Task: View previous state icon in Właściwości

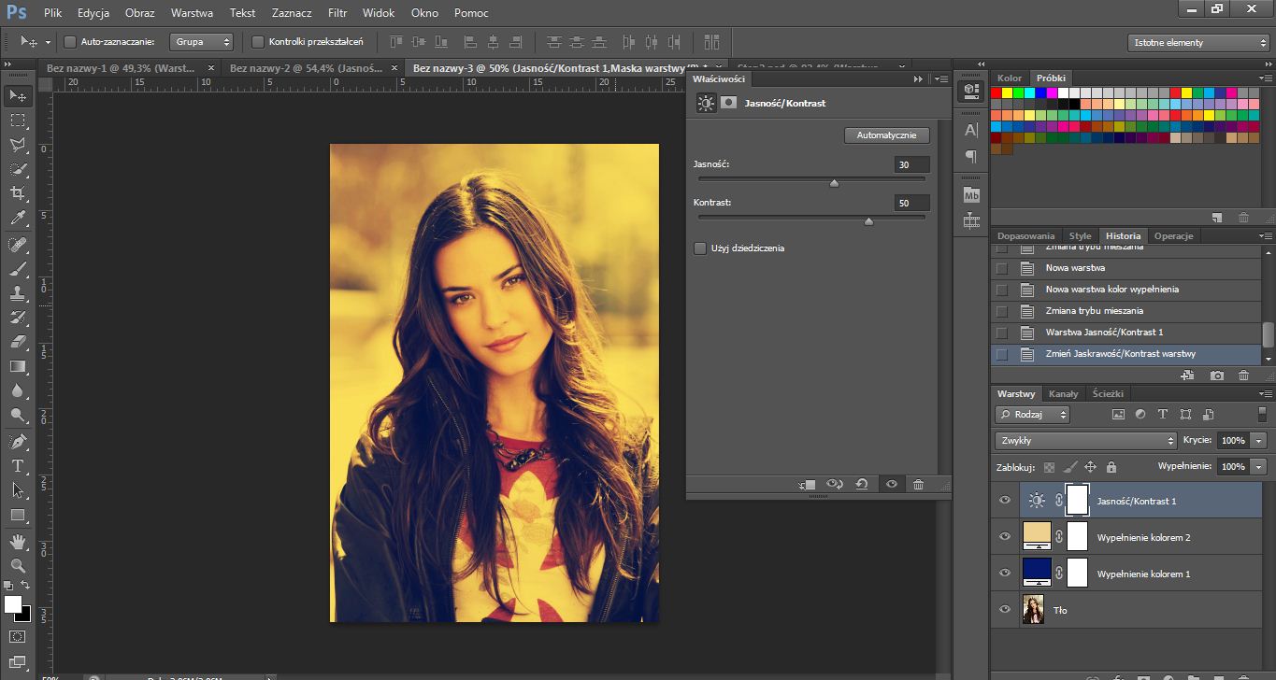Action: pos(835,484)
